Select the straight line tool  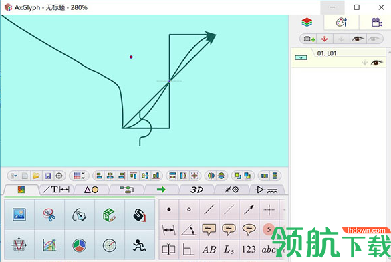[x=209, y=209]
